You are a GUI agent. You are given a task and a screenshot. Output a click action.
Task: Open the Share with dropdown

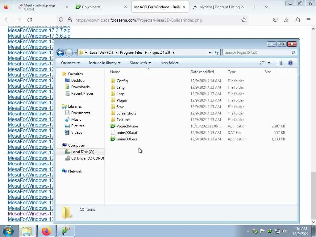coord(140,63)
